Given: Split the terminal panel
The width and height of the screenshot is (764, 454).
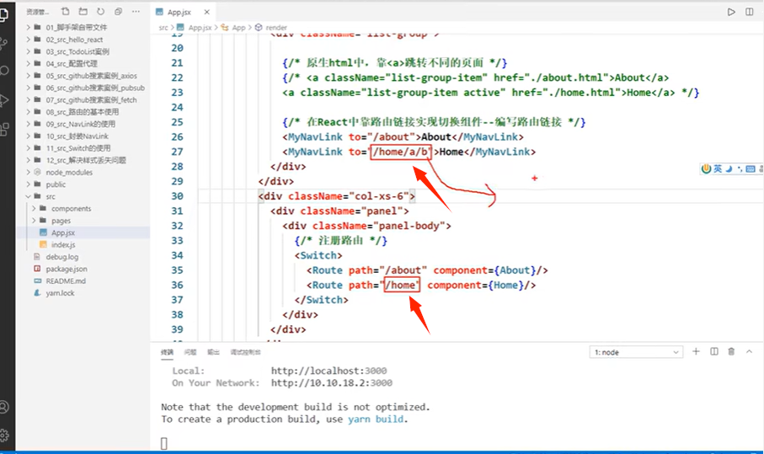Looking at the screenshot, I should tap(713, 351).
